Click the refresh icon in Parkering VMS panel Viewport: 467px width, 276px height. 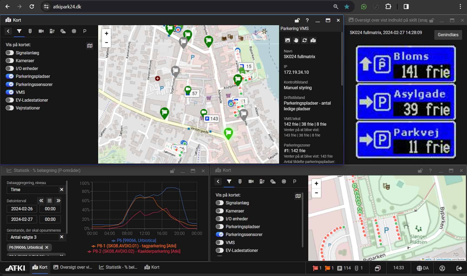[x=304, y=40]
